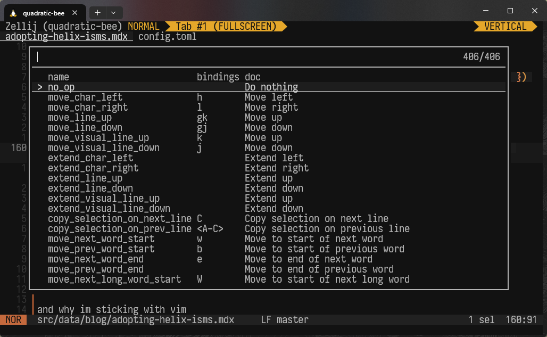Click 'Move to start of next long word'
Image resolution: width=547 pixels, height=337 pixels.
327,279
